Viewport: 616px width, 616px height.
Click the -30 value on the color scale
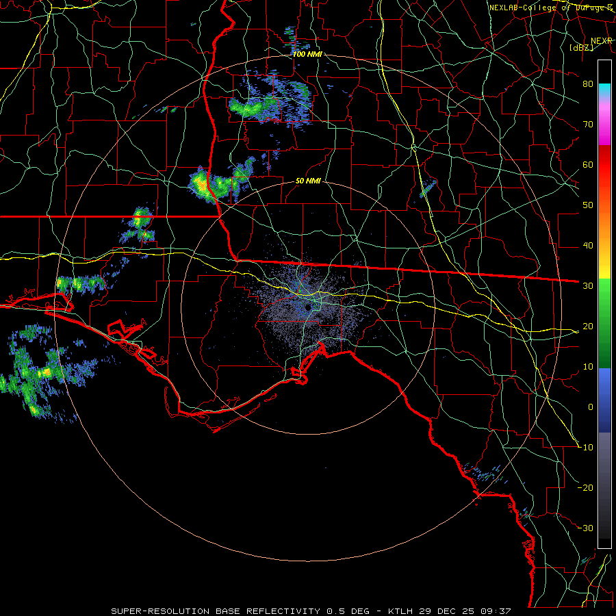click(586, 528)
